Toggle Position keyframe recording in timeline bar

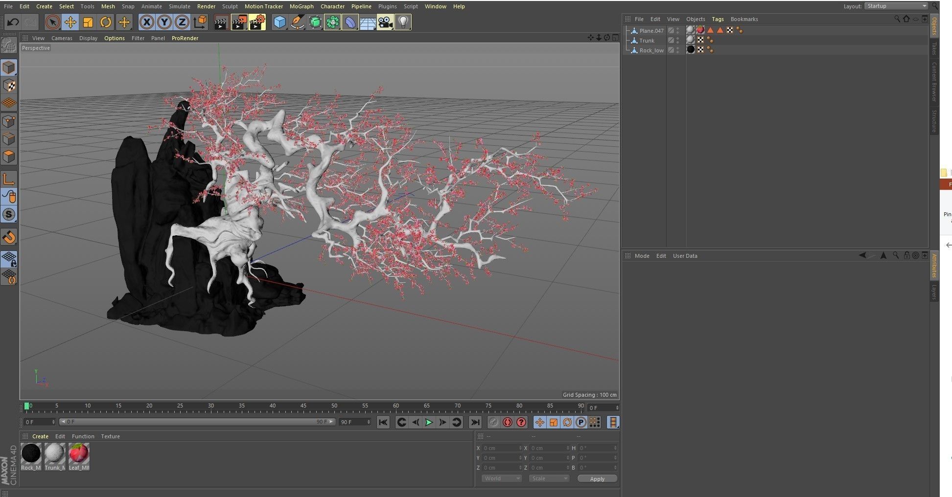click(x=539, y=422)
